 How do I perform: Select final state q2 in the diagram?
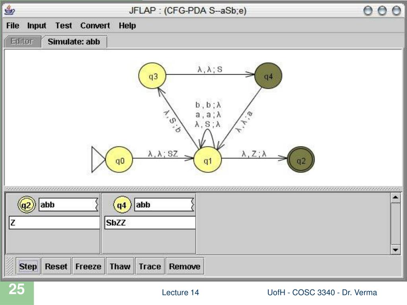click(x=301, y=160)
